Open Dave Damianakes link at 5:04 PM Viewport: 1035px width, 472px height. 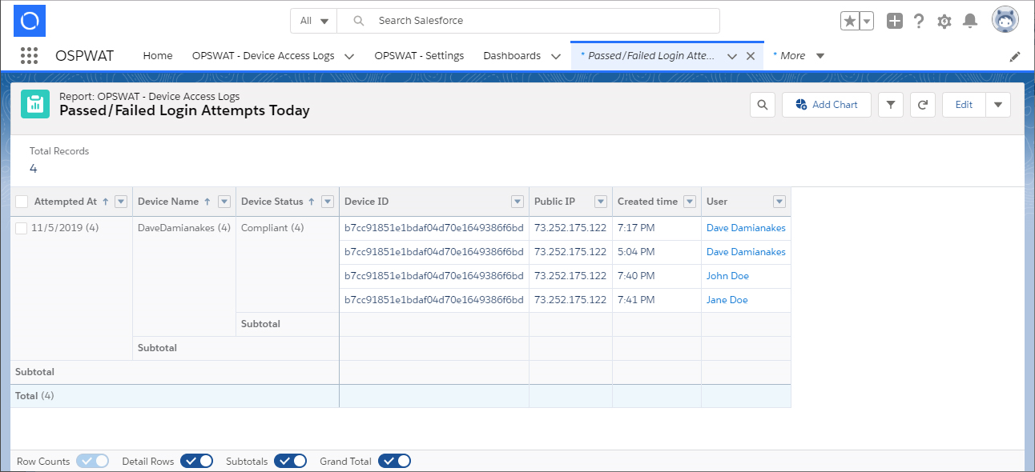[x=746, y=252]
